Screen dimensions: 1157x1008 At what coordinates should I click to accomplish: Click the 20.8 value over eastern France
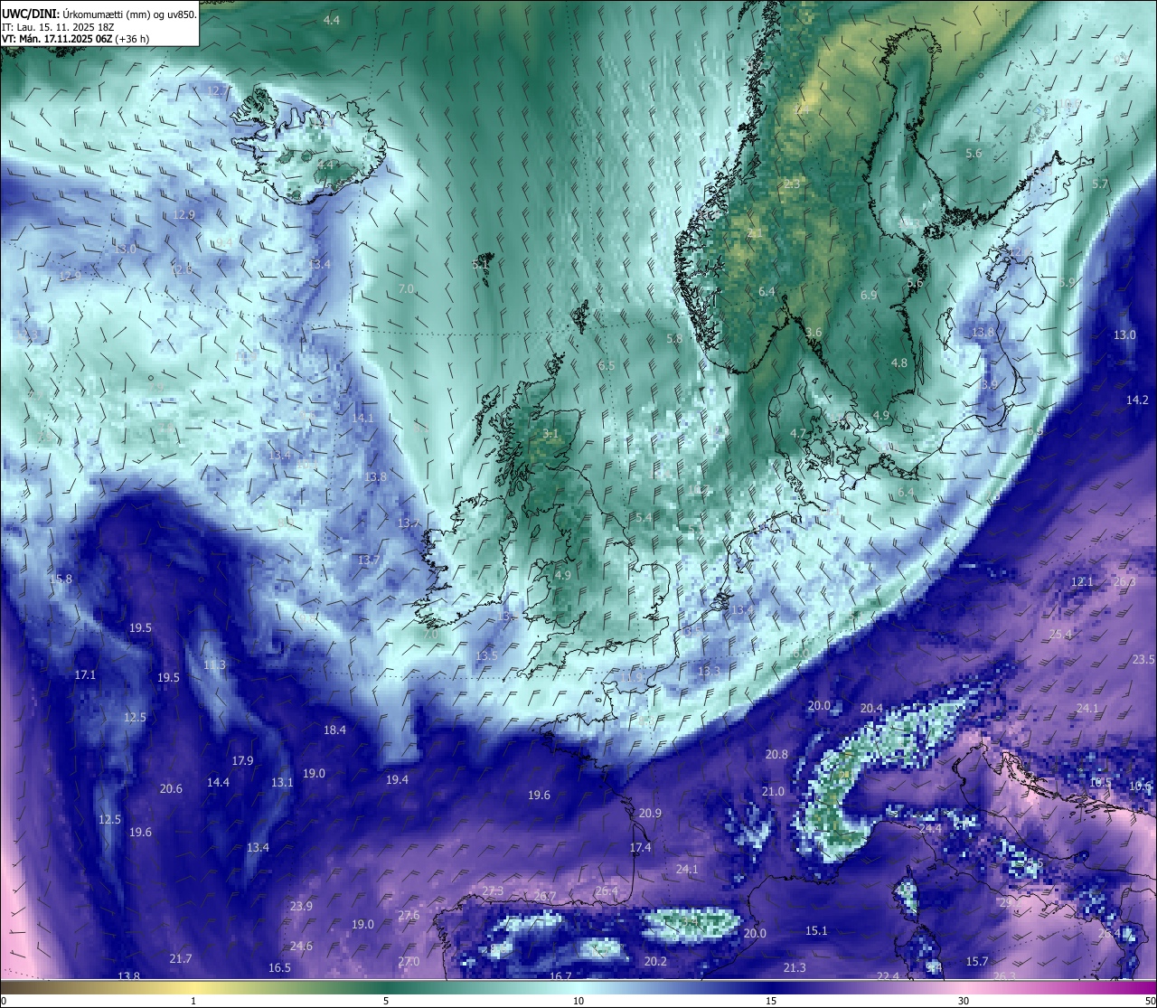(776, 754)
